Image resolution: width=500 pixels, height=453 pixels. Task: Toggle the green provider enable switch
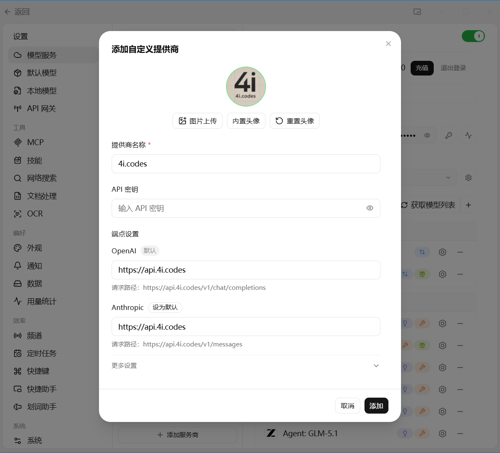coord(473,36)
